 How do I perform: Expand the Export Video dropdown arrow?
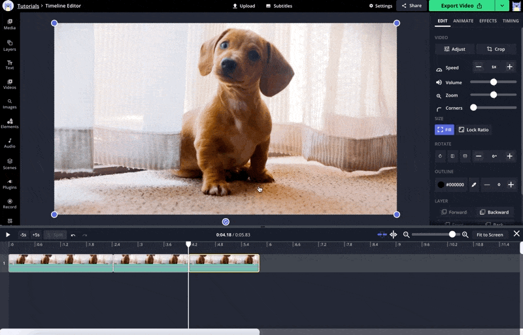(x=501, y=6)
